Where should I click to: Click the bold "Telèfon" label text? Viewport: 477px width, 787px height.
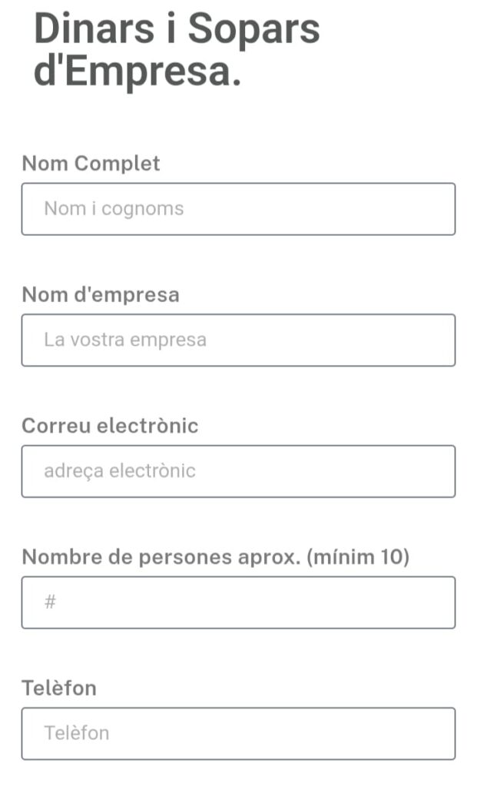click(x=59, y=688)
